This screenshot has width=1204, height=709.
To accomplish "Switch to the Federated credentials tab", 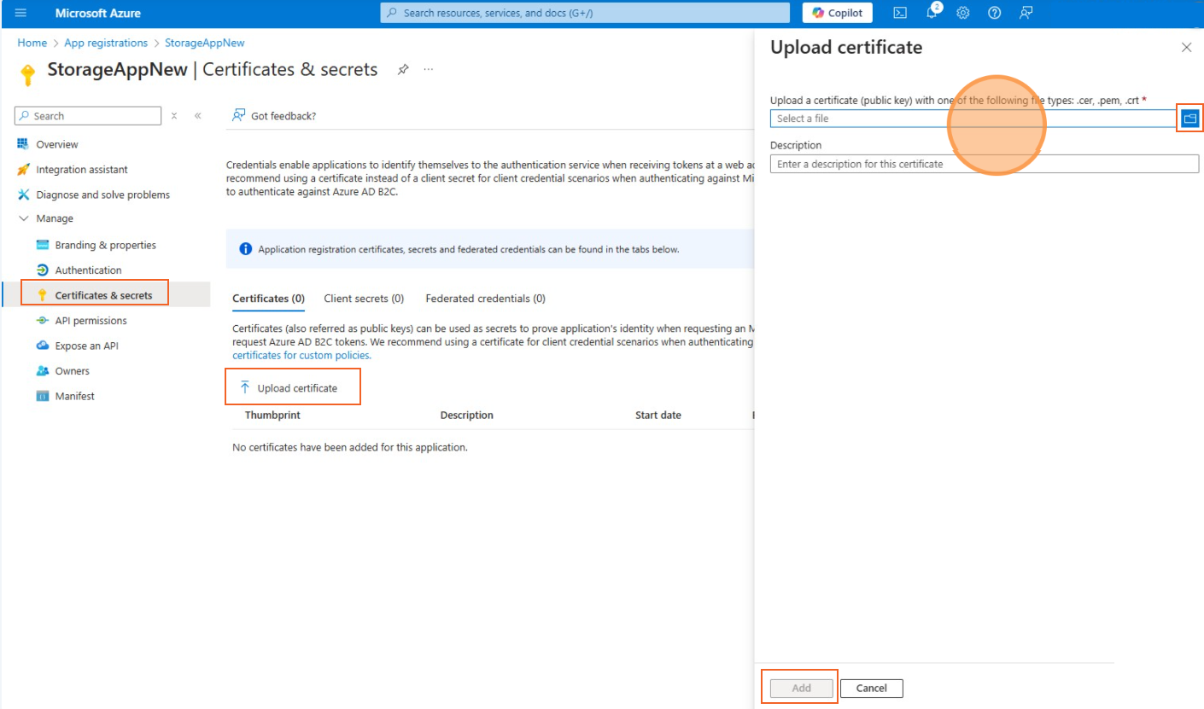I will pos(485,299).
